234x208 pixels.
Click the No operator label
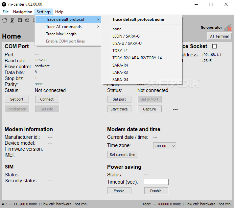(211, 27)
